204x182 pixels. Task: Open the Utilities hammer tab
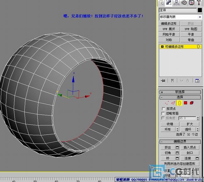pos(199,3)
